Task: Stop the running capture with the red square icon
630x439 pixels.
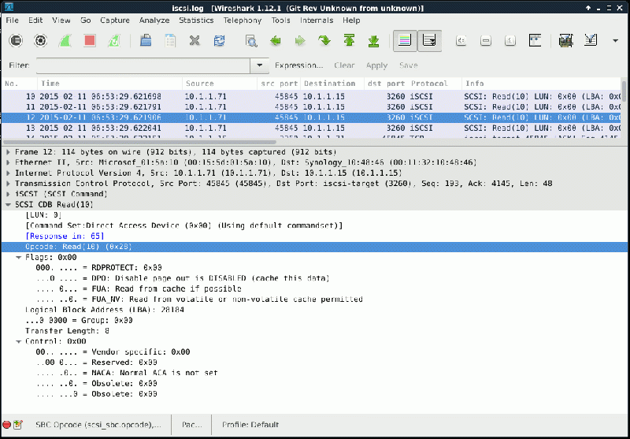Action: (90, 41)
